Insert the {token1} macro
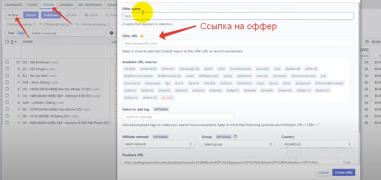381x180 pixels. pos(130,91)
